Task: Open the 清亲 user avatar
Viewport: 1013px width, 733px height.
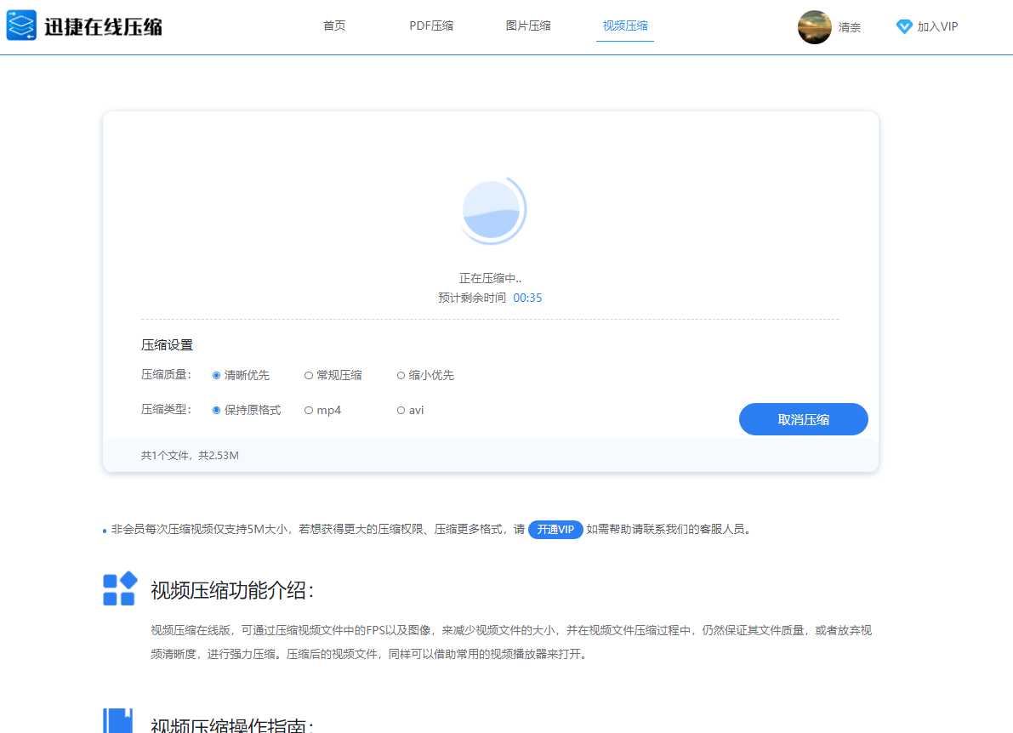Action: click(x=813, y=27)
